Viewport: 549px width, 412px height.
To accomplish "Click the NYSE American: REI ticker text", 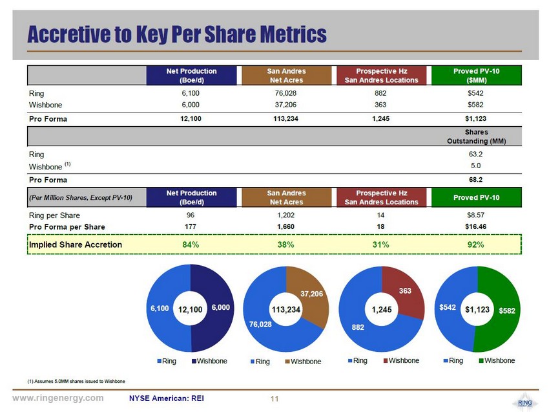I will [167, 398].
